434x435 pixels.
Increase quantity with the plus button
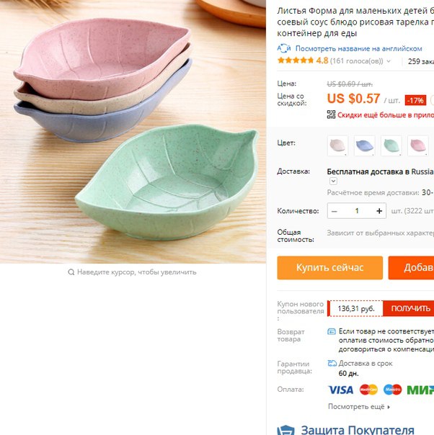(x=379, y=211)
